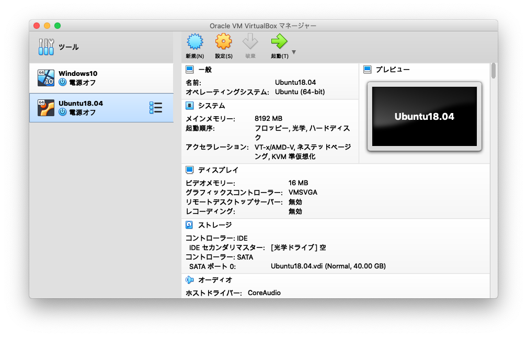Click the 破棄 (Discard) toolbar icon

coord(250,42)
